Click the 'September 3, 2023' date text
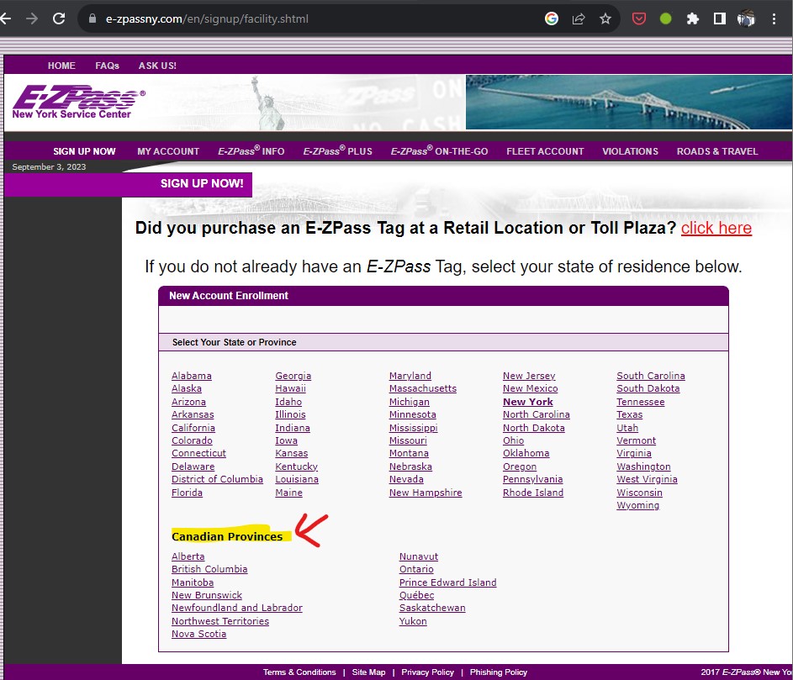 (49, 166)
